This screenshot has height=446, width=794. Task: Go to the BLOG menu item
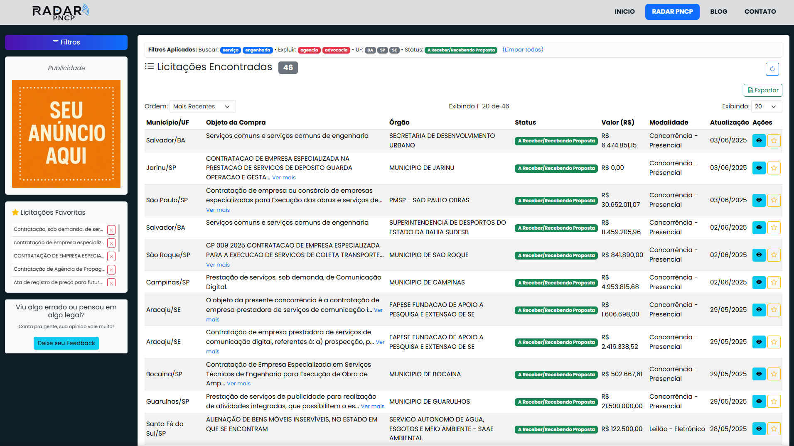[718, 12]
